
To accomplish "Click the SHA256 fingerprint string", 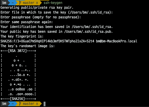I will pyautogui.click(x=47, y=41).
